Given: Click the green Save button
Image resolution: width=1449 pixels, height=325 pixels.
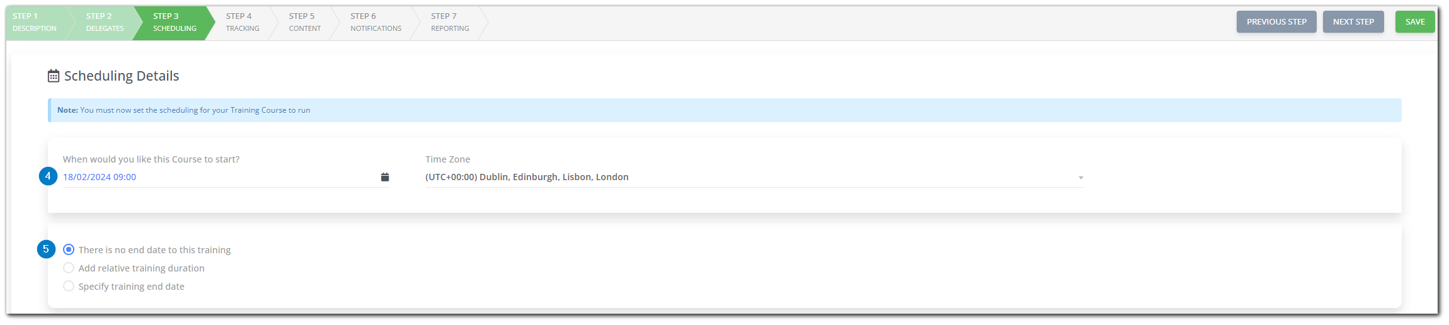Looking at the screenshot, I should tap(1415, 22).
